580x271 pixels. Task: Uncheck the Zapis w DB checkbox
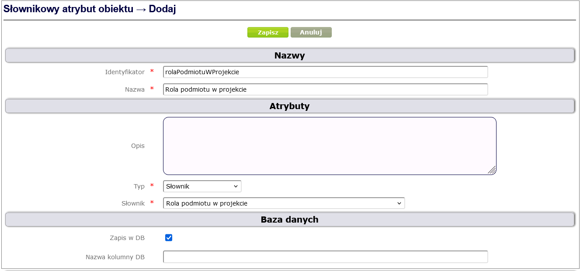(x=169, y=238)
